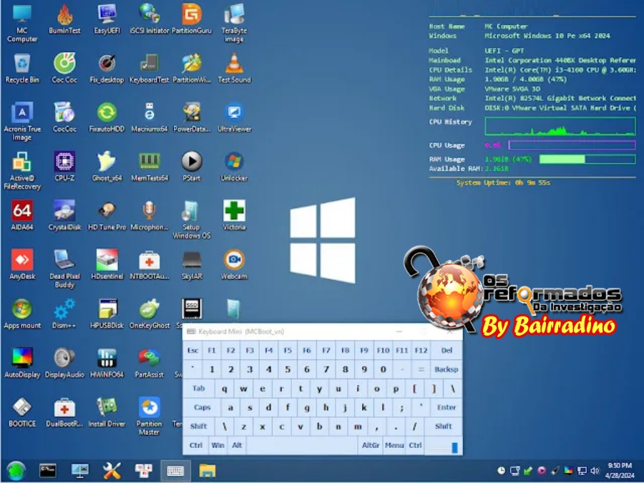644x483 pixels.
Task: Open the Install Driver icon
Action: click(x=107, y=412)
